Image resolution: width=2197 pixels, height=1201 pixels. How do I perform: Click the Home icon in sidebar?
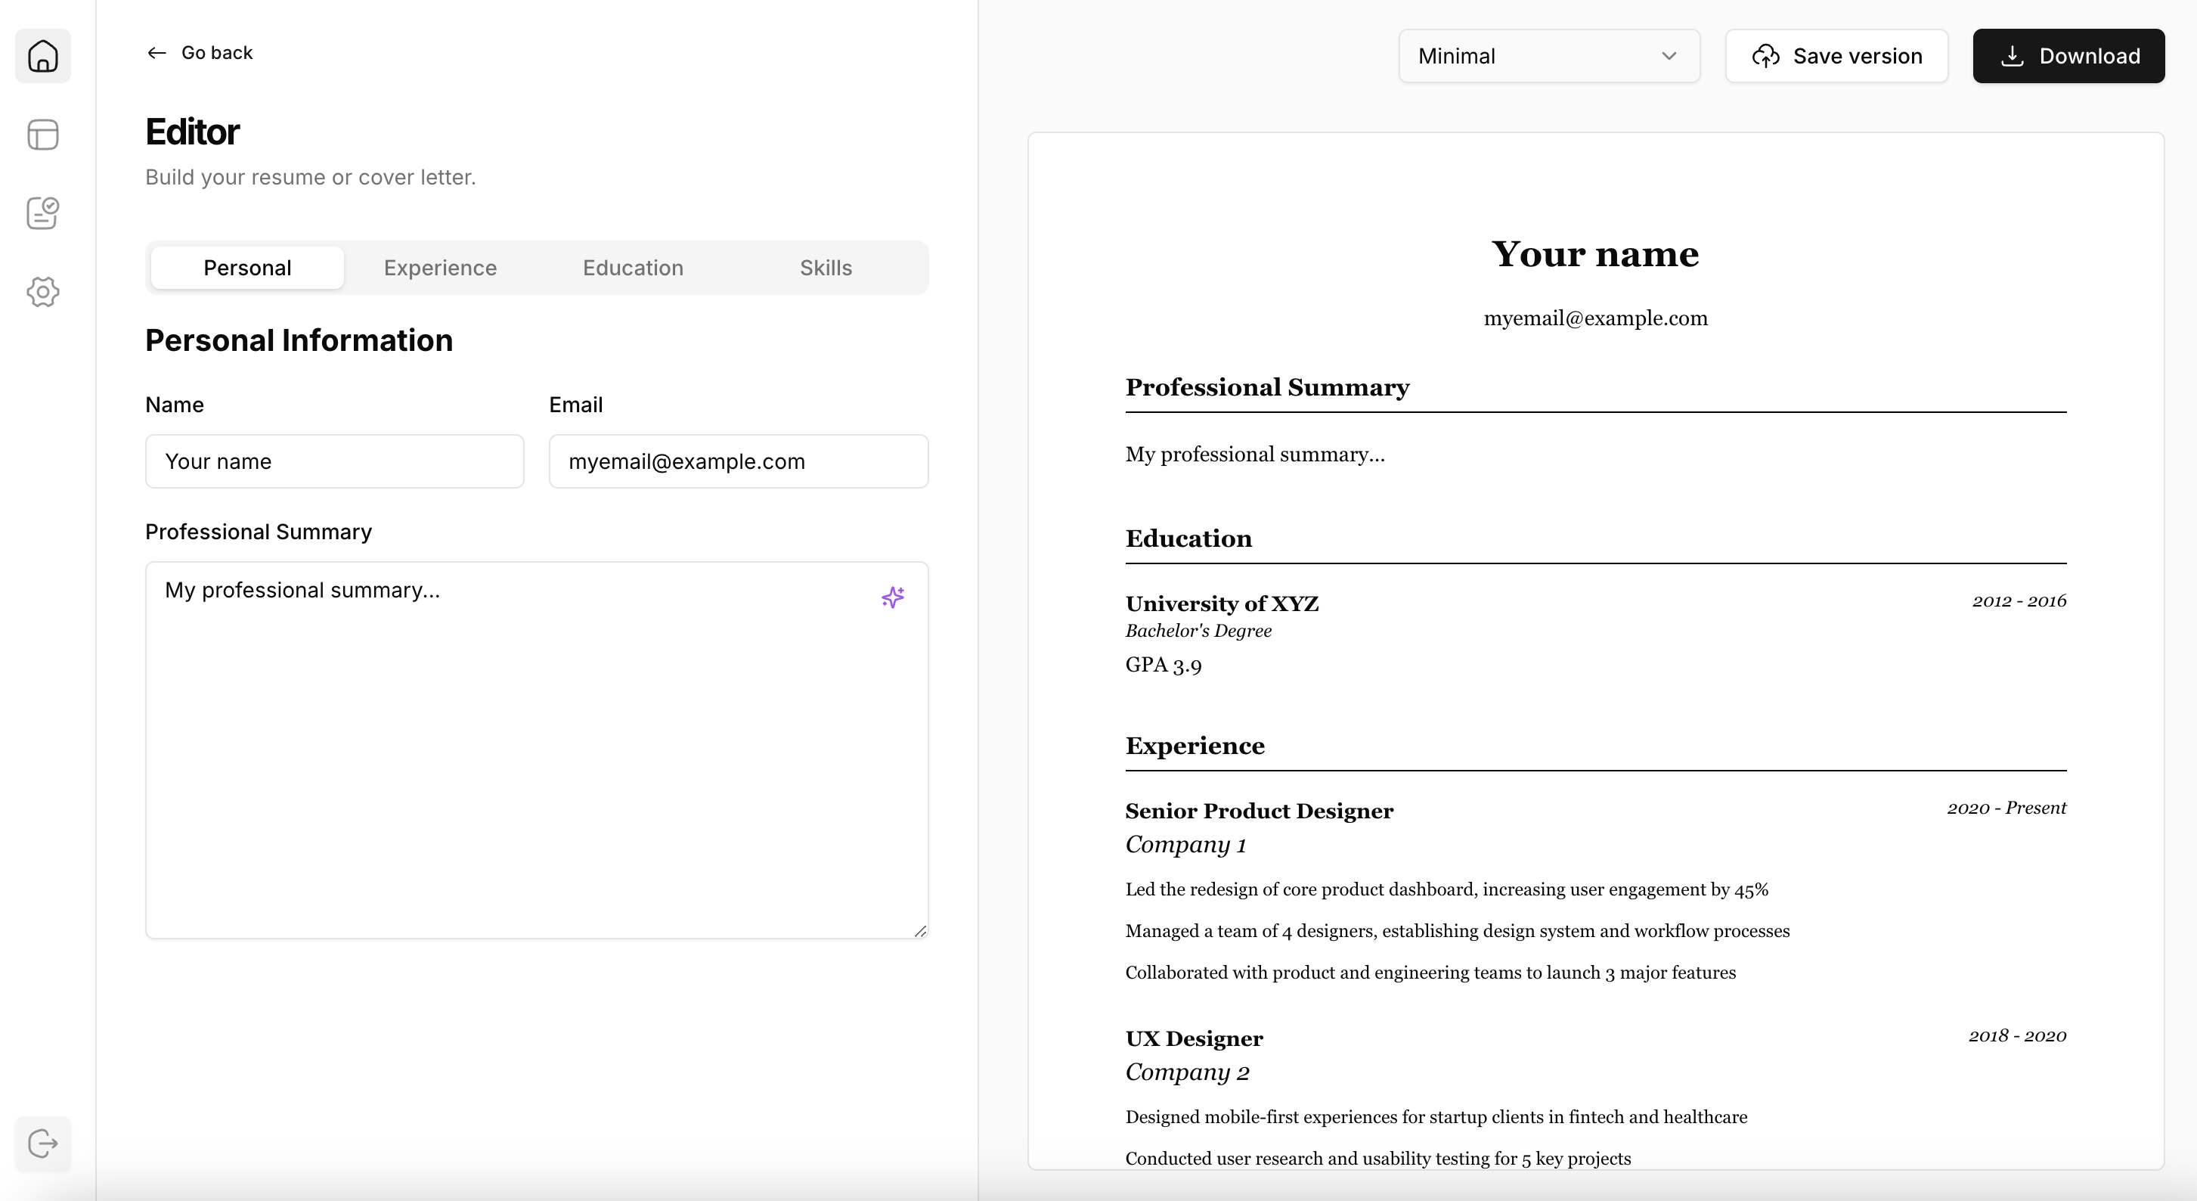coord(42,56)
